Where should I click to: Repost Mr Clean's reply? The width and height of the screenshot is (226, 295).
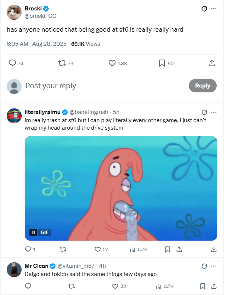coord(71,286)
